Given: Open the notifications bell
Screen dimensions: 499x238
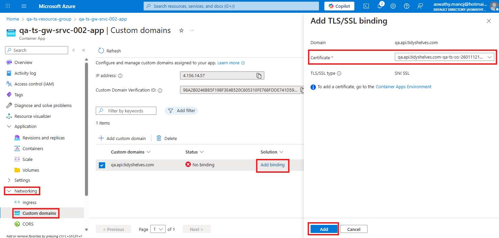Looking at the screenshot, I should 380,6.
